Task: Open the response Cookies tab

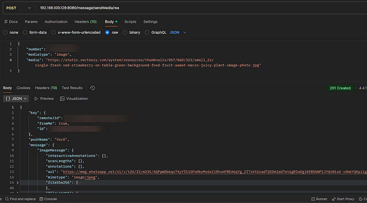Action: tap(23, 88)
